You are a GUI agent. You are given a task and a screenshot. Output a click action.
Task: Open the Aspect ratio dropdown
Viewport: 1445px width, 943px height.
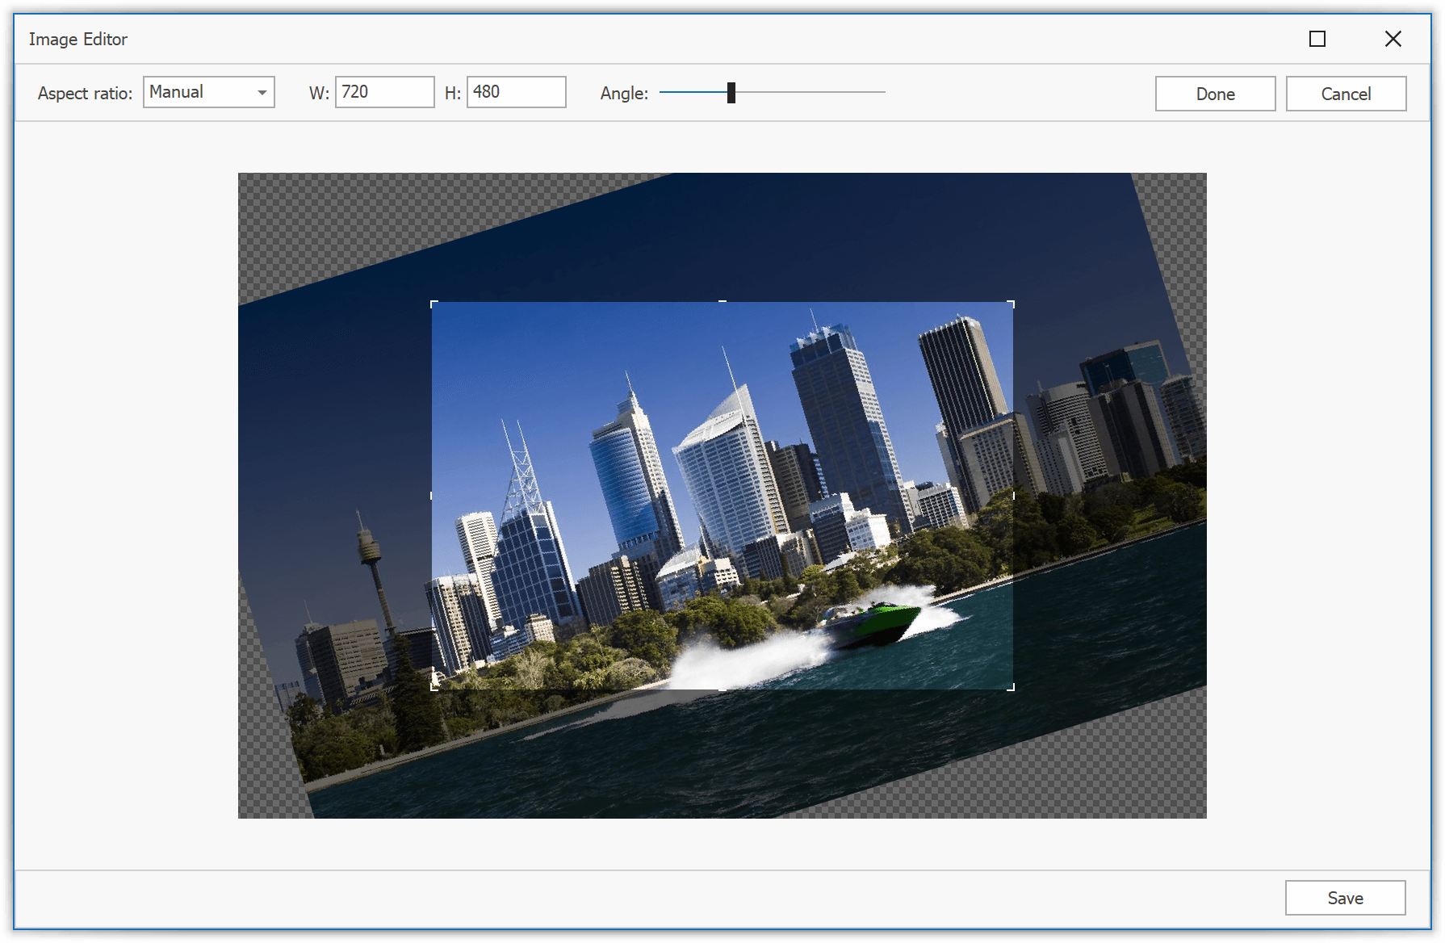262,93
